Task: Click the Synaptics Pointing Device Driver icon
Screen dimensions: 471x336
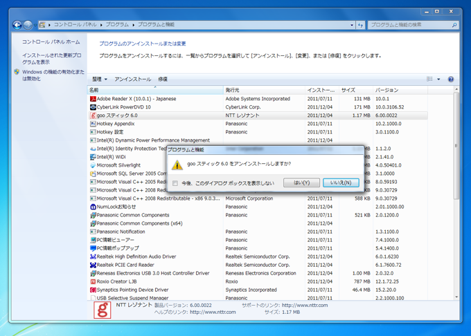Action: [x=93, y=290]
